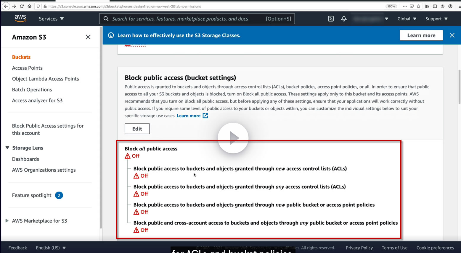Image resolution: width=461 pixels, height=253 pixels.
Task: Select Batch Operations in sidebar
Action: (32, 90)
